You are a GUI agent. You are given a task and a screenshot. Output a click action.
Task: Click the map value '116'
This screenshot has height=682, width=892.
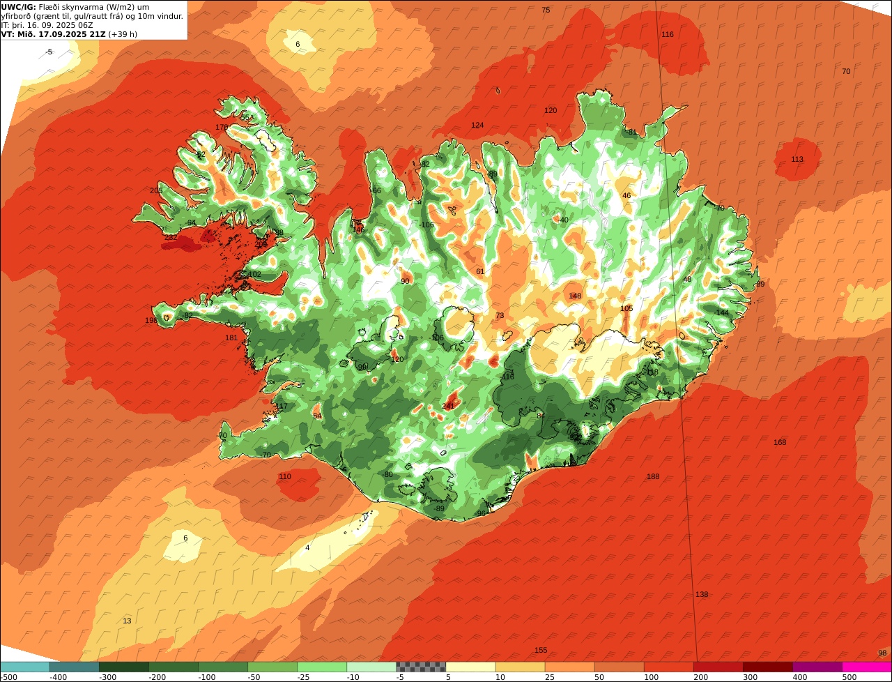(668, 34)
